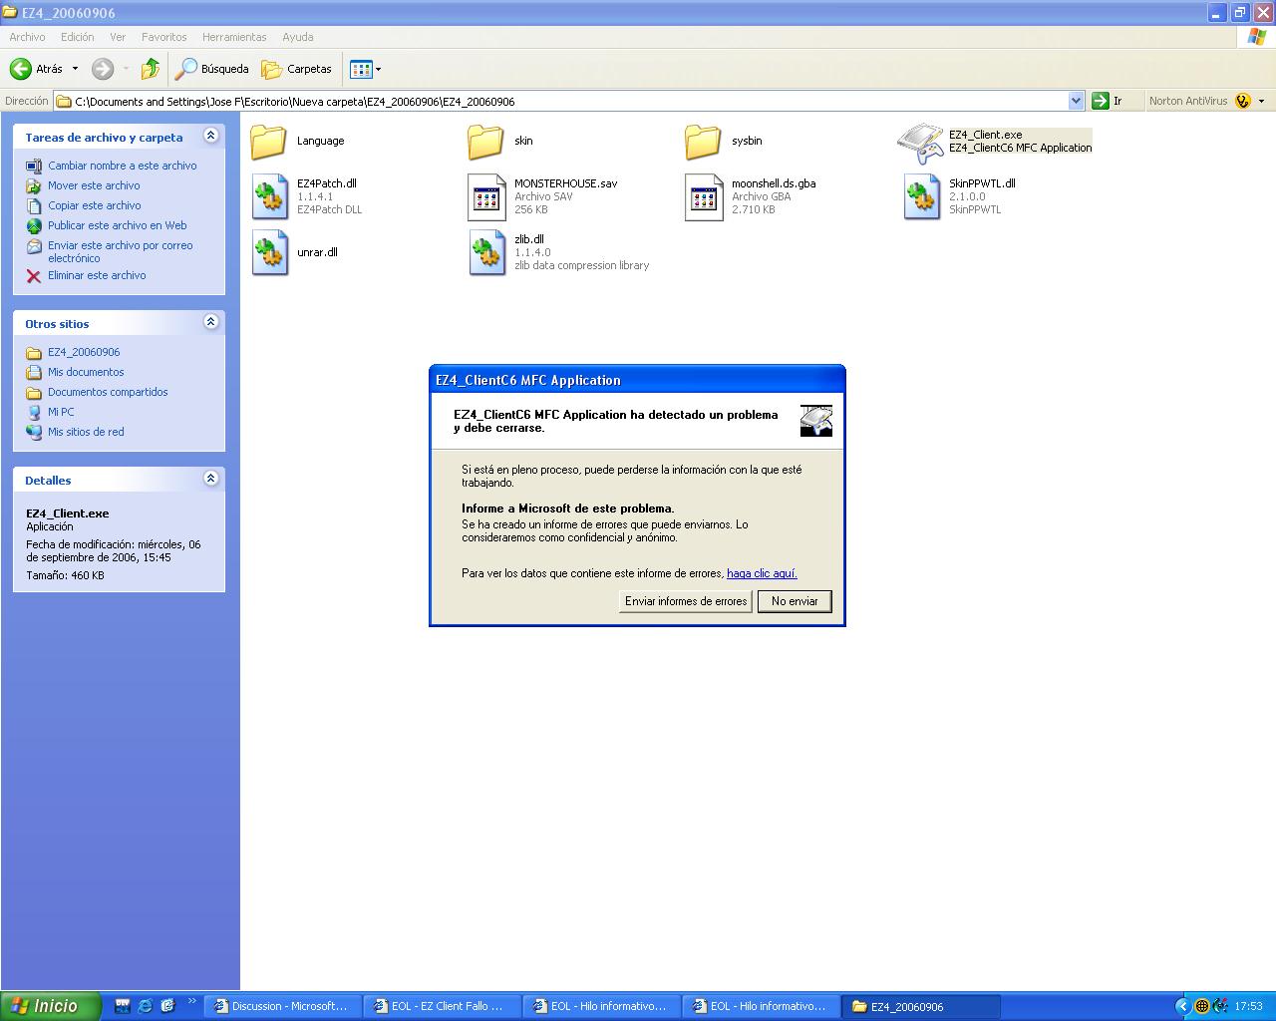Open the Atrás history dropdown arrow
1276x1021 pixels.
point(75,69)
